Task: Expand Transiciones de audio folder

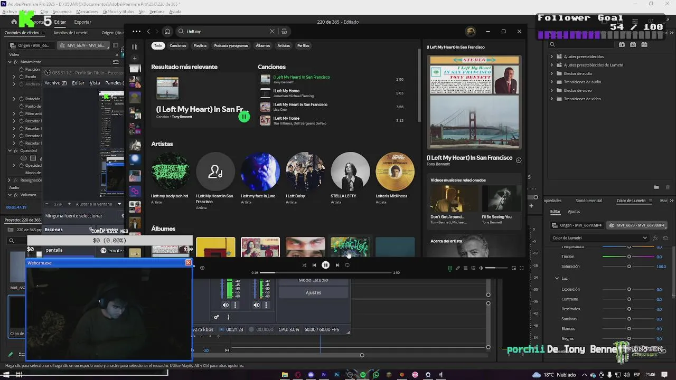Action: click(x=552, y=82)
